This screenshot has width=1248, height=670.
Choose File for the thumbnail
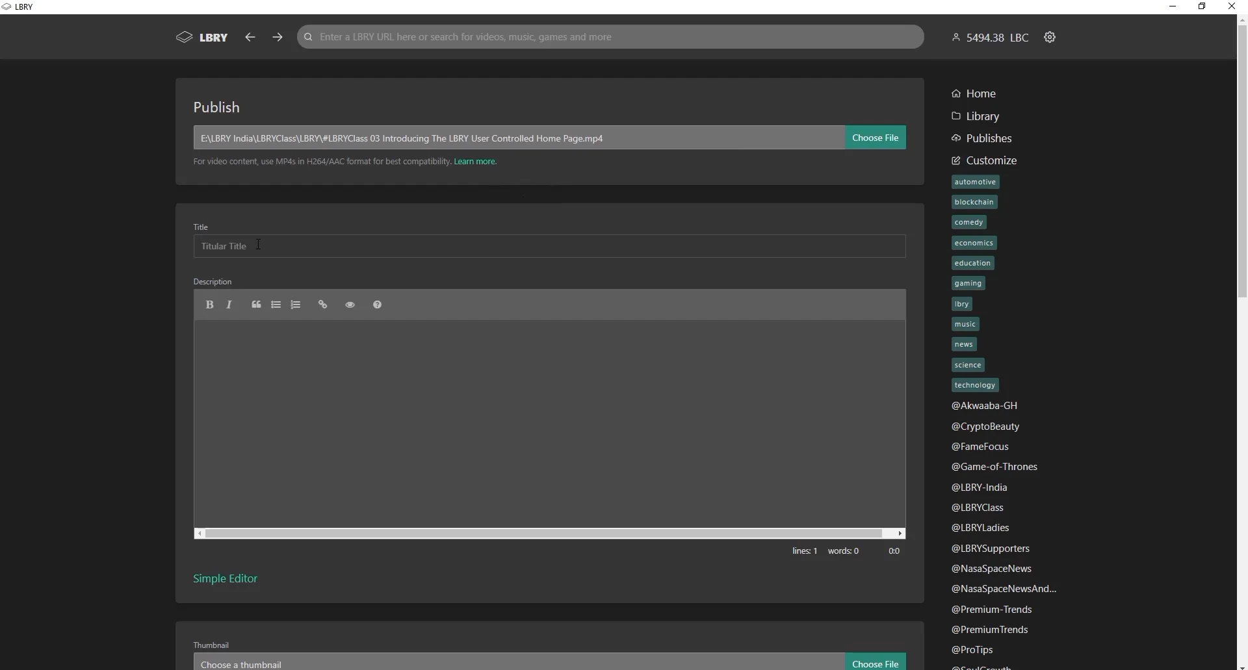pos(875,663)
